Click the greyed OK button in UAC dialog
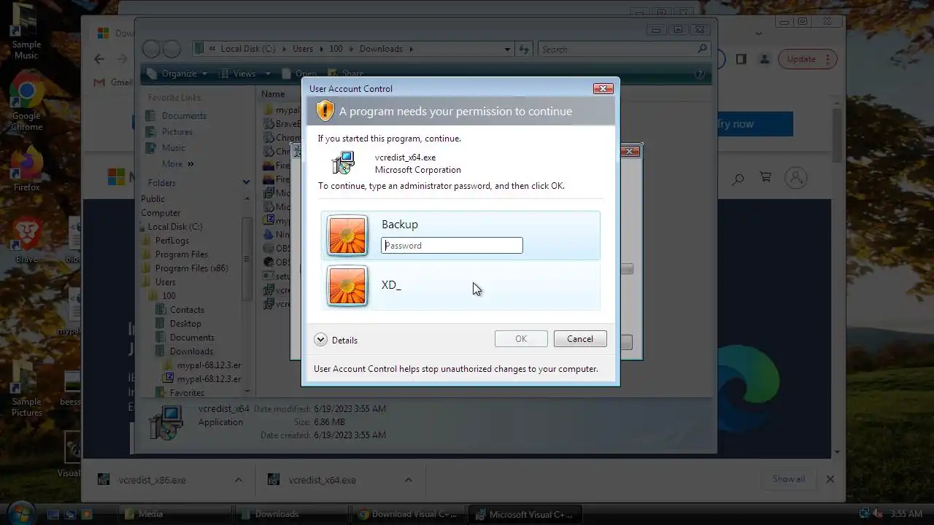The height and width of the screenshot is (525, 934). pos(521,339)
